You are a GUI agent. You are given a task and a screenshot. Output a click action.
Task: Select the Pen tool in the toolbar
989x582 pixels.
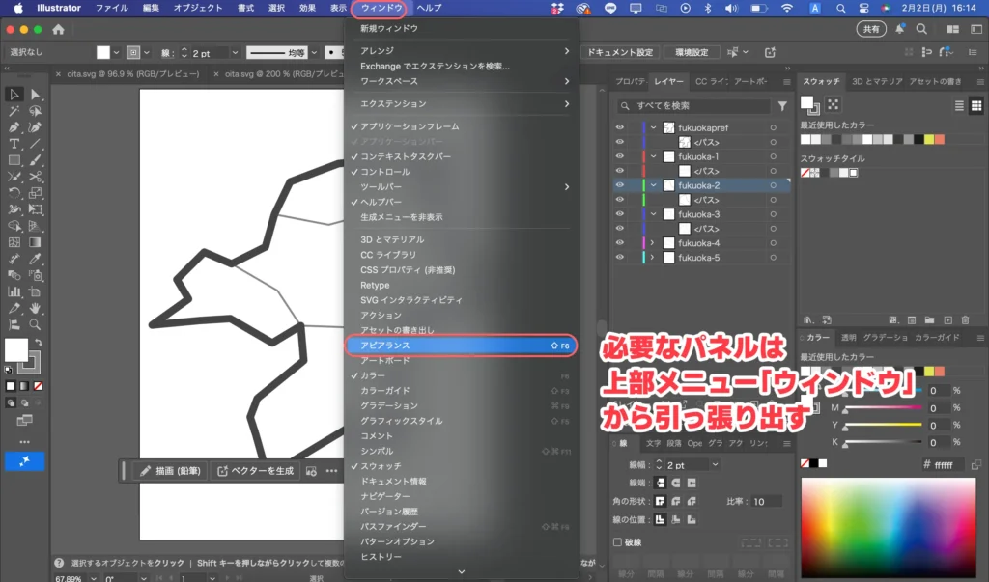click(14, 128)
